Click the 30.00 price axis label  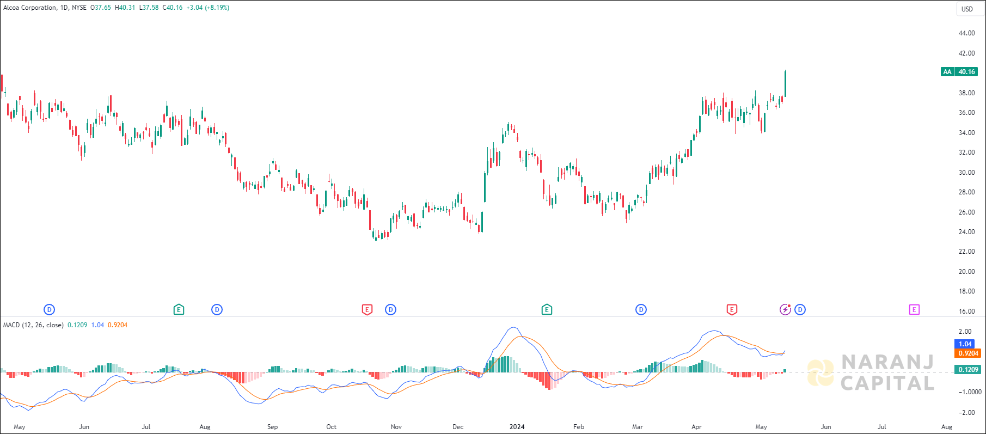click(x=967, y=173)
